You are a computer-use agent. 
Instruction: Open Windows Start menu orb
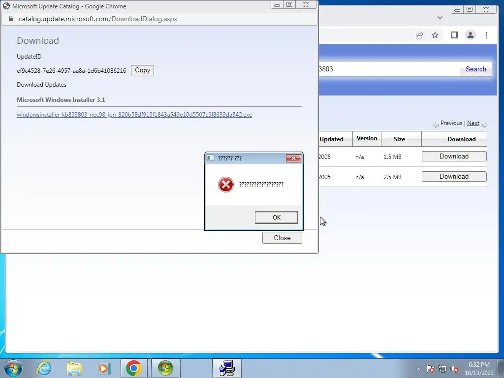coord(13,368)
